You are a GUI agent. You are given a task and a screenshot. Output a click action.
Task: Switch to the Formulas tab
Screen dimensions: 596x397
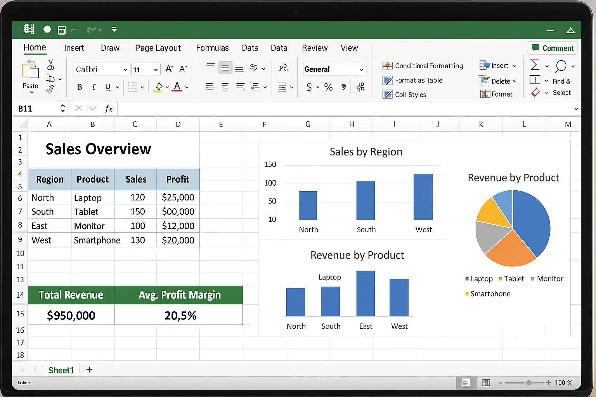pyautogui.click(x=212, y=48)
